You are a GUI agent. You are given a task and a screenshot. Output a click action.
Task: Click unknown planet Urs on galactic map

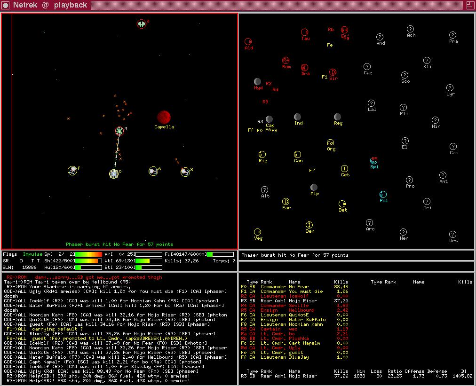[452, 234]
